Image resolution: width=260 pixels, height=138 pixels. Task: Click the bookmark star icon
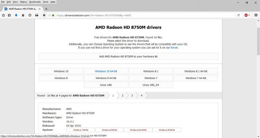point(3,15)
